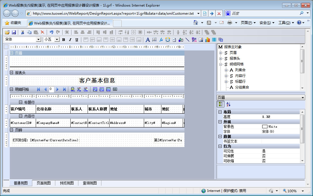Open the 页眉 object selector dropdown

302,98
